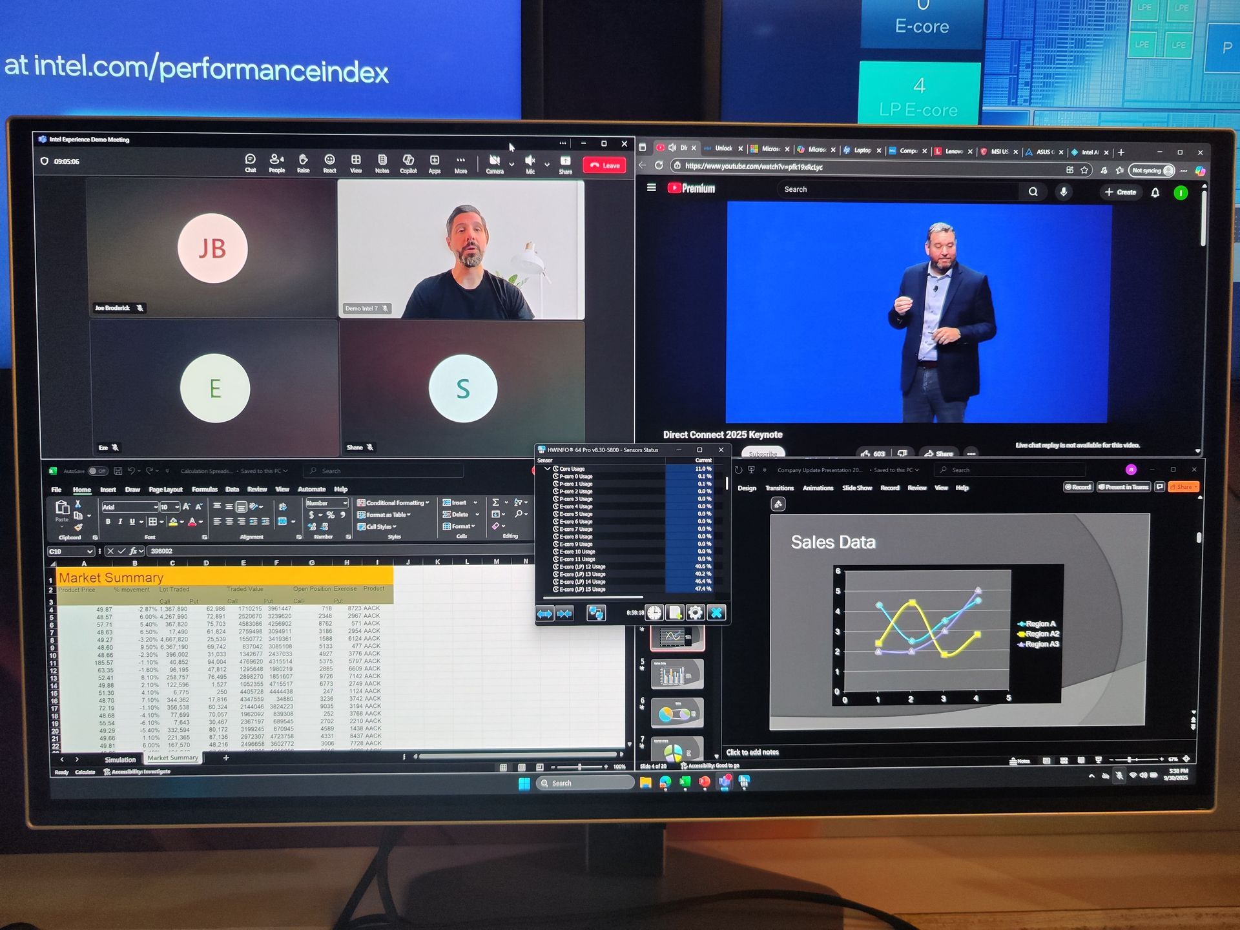1240x930 pixels.
Task: Toggle Underline in Excel ribbon
Action: click(132, 522)
